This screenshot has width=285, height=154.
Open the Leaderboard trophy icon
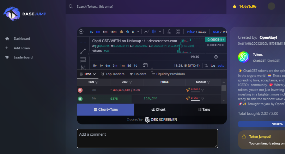pyautogui.click(x=7, y=57)
